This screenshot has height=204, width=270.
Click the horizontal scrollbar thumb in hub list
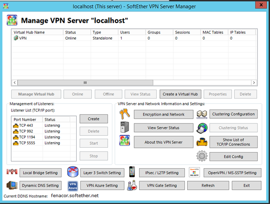(x=85, y=83)
